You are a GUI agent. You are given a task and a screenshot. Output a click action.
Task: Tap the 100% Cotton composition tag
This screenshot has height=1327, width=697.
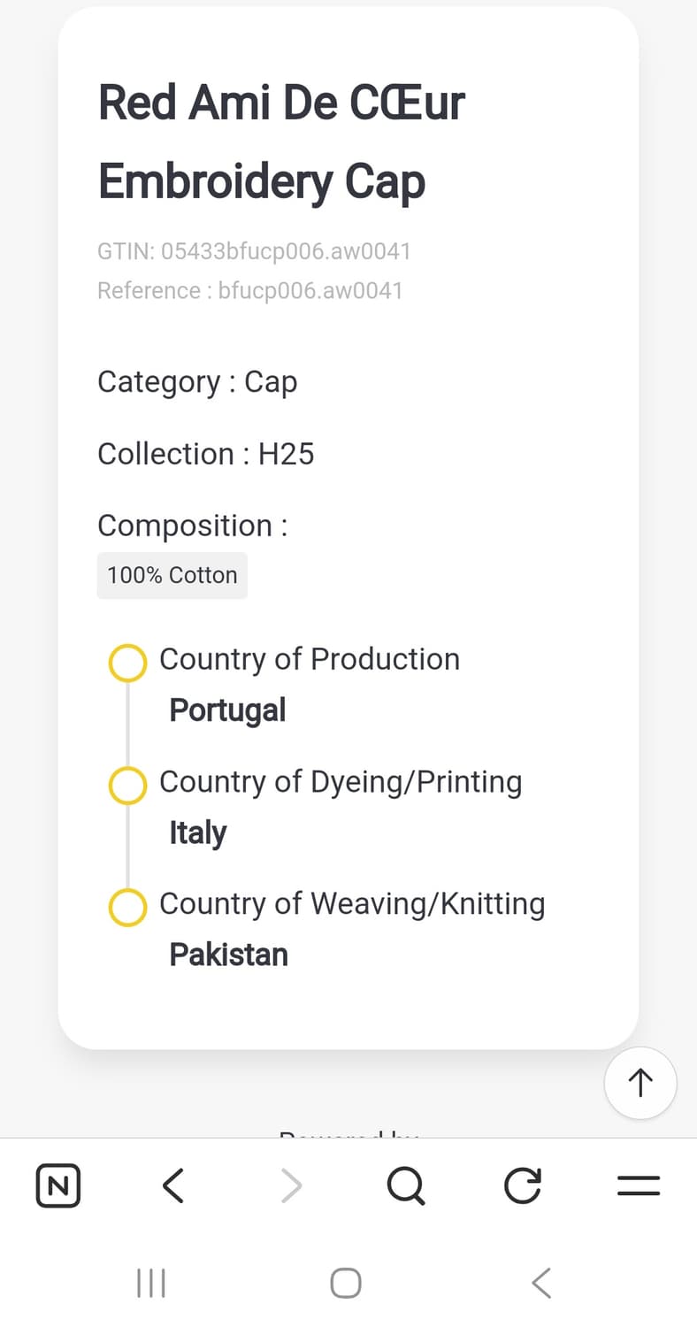point(172,575)
